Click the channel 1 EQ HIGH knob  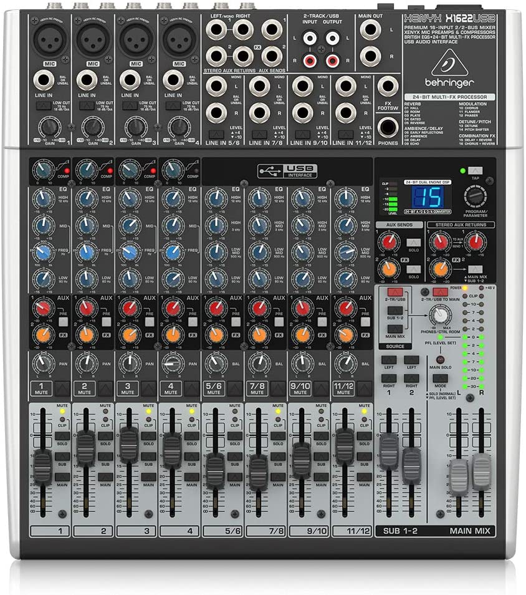[x=44, y=198]
